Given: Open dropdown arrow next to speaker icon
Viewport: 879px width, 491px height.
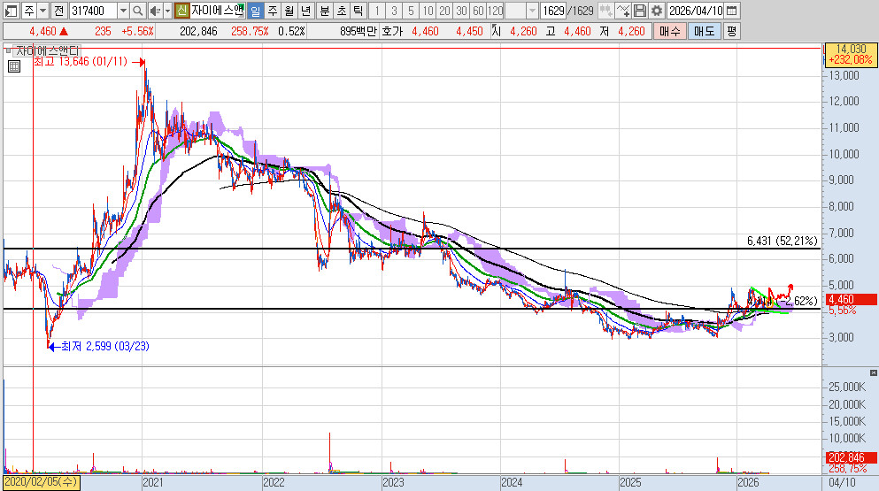Looking at the screenshot, I should coord(166,11).
